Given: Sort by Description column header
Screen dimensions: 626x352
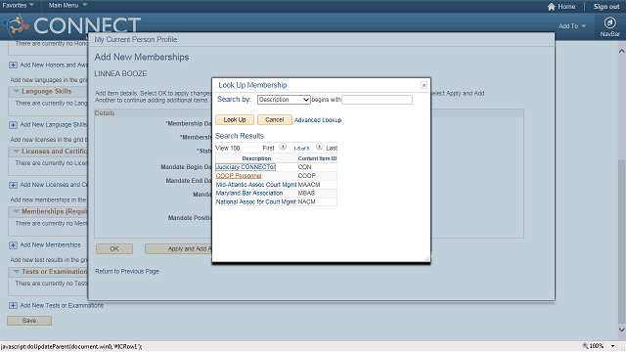Looking at the screenshot, I should tap(256, 158).
